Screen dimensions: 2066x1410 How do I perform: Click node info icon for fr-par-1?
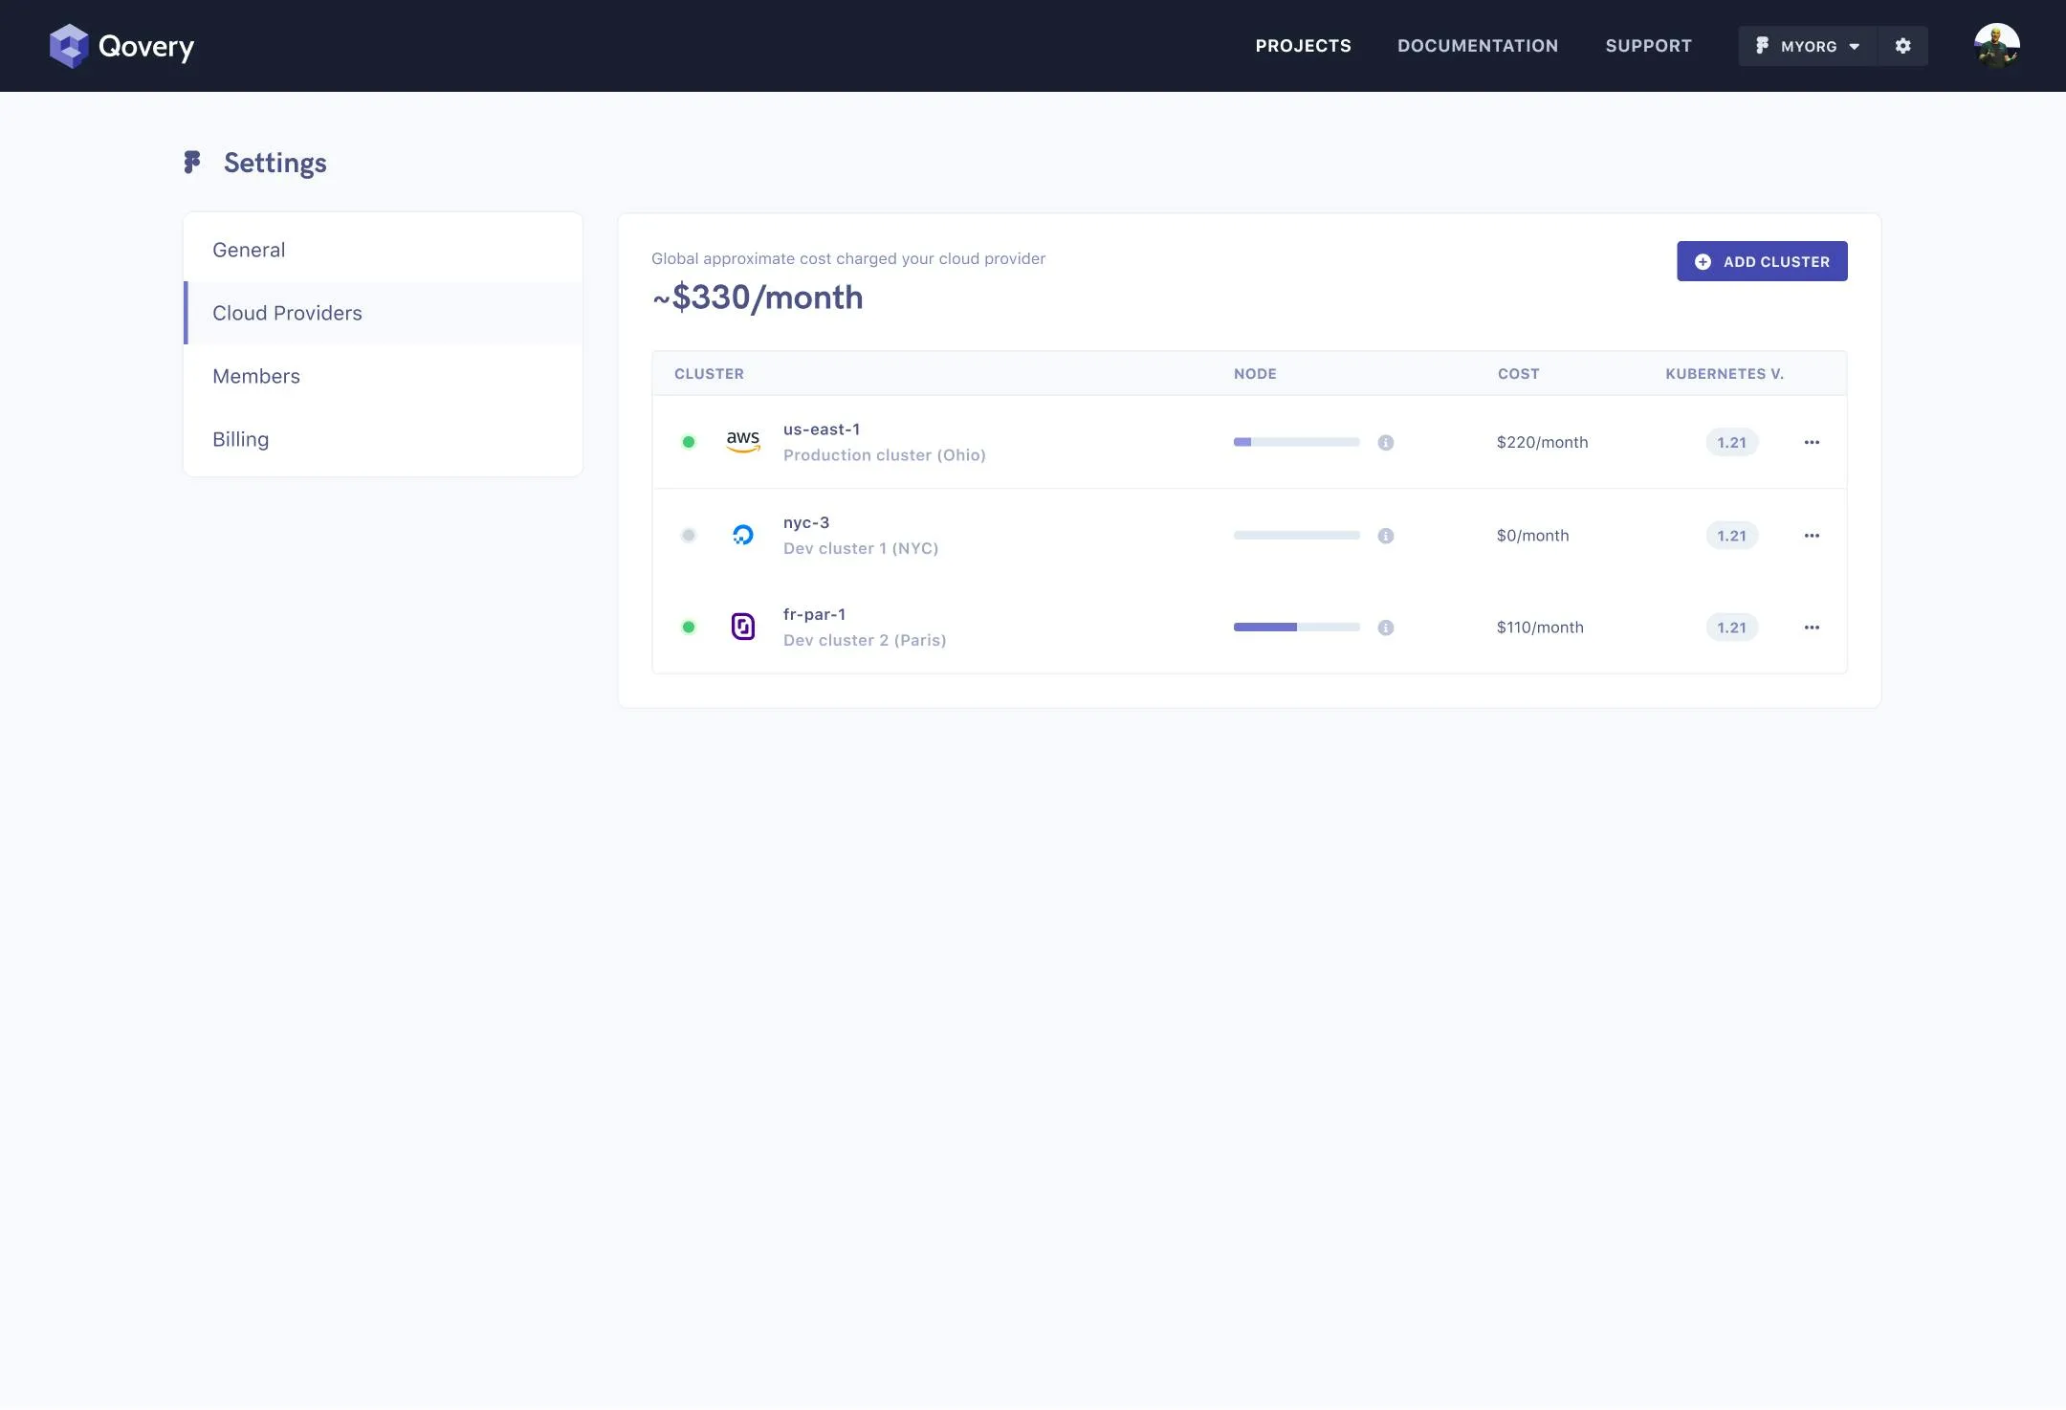(x=1385, y=628)
